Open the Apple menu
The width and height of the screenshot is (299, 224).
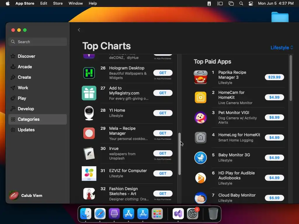(8, 3)
